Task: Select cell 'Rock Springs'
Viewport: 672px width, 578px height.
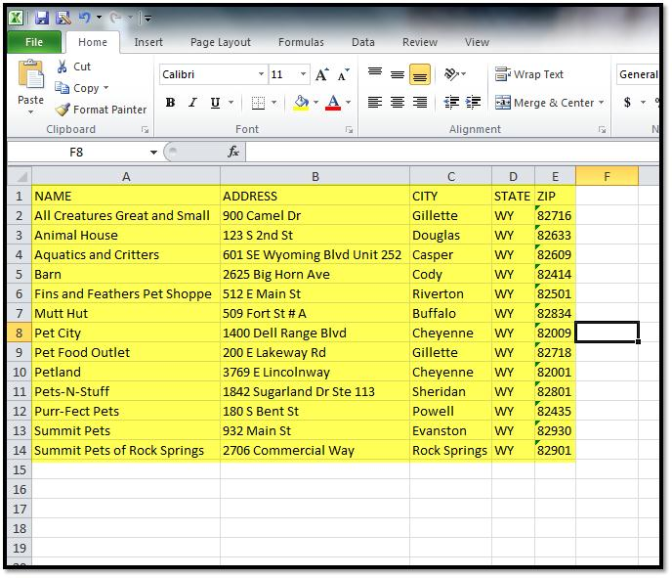Action: coord(450,451)
